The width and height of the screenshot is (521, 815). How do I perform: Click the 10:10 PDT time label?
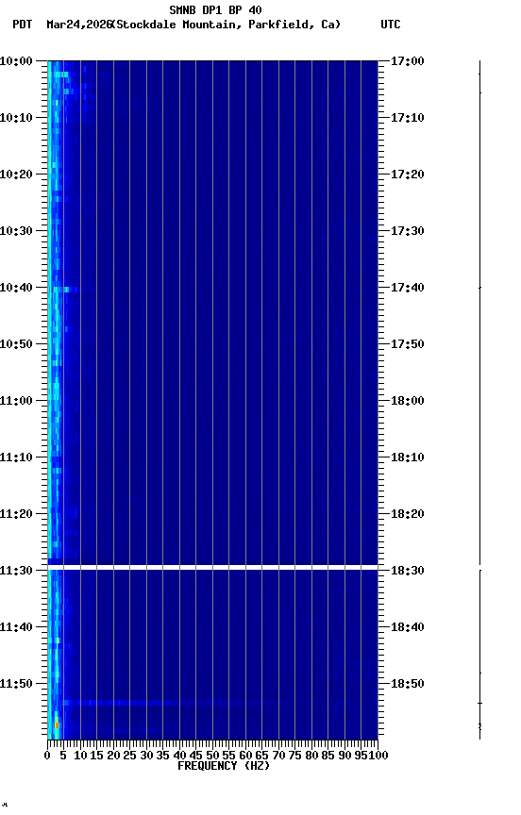pyautogui.click(x=16, y=118)
